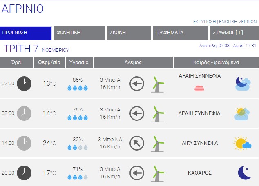Open the ΠΡΟΓΝΩΣΗ tab
The image size is (259, 186).
(x=26, y=33)
